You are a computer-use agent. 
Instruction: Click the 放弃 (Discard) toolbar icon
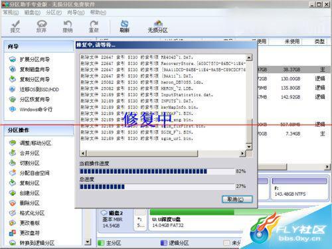click(41, 27)
